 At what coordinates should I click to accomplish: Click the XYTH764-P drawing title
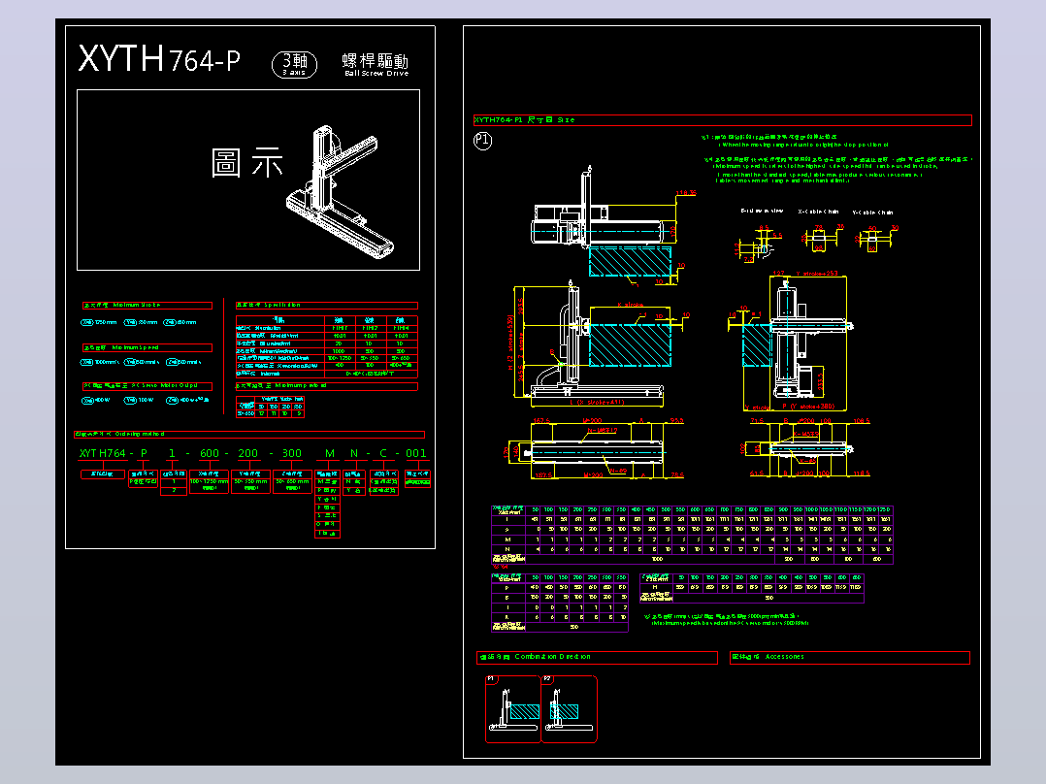[x=159, y=59]
